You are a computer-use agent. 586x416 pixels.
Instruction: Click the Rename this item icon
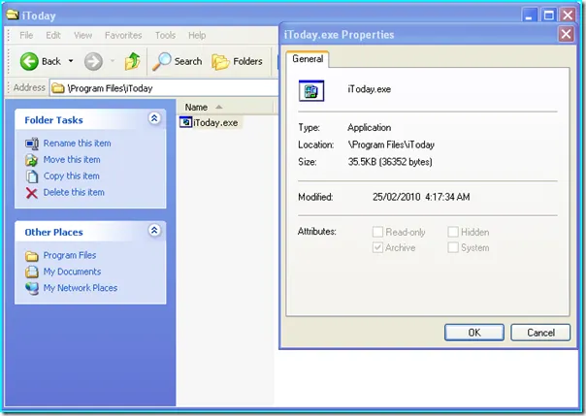tap(32, 144)
